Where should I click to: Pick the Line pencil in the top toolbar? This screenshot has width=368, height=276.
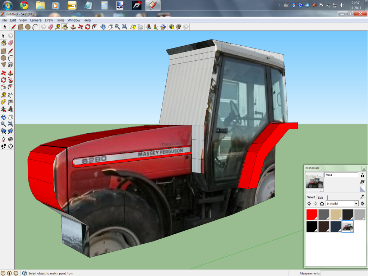13,27
